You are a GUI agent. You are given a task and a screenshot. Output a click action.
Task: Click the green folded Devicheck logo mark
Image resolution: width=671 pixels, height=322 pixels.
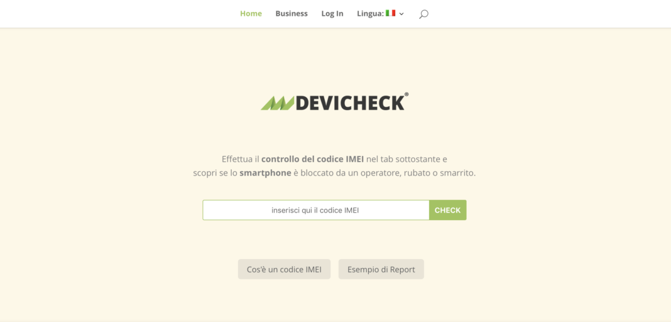(277, 103)
